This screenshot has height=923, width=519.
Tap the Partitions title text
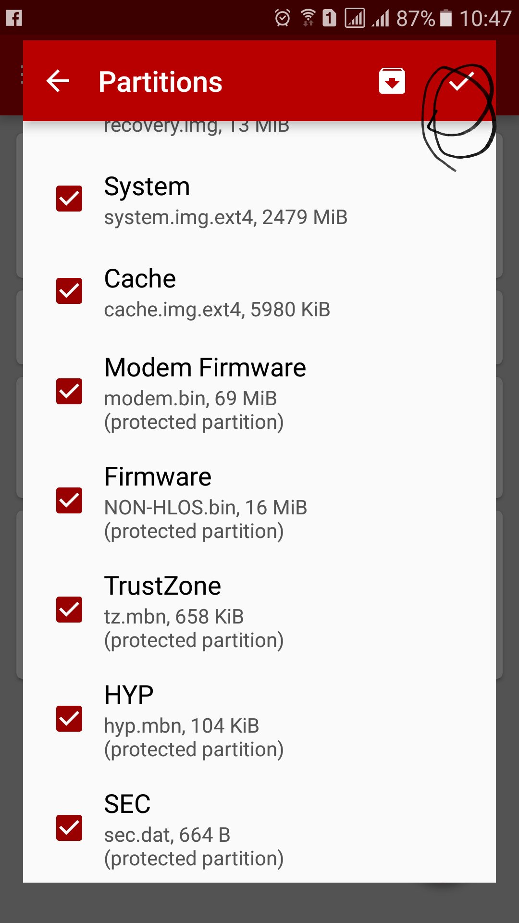tap(161, 82)
